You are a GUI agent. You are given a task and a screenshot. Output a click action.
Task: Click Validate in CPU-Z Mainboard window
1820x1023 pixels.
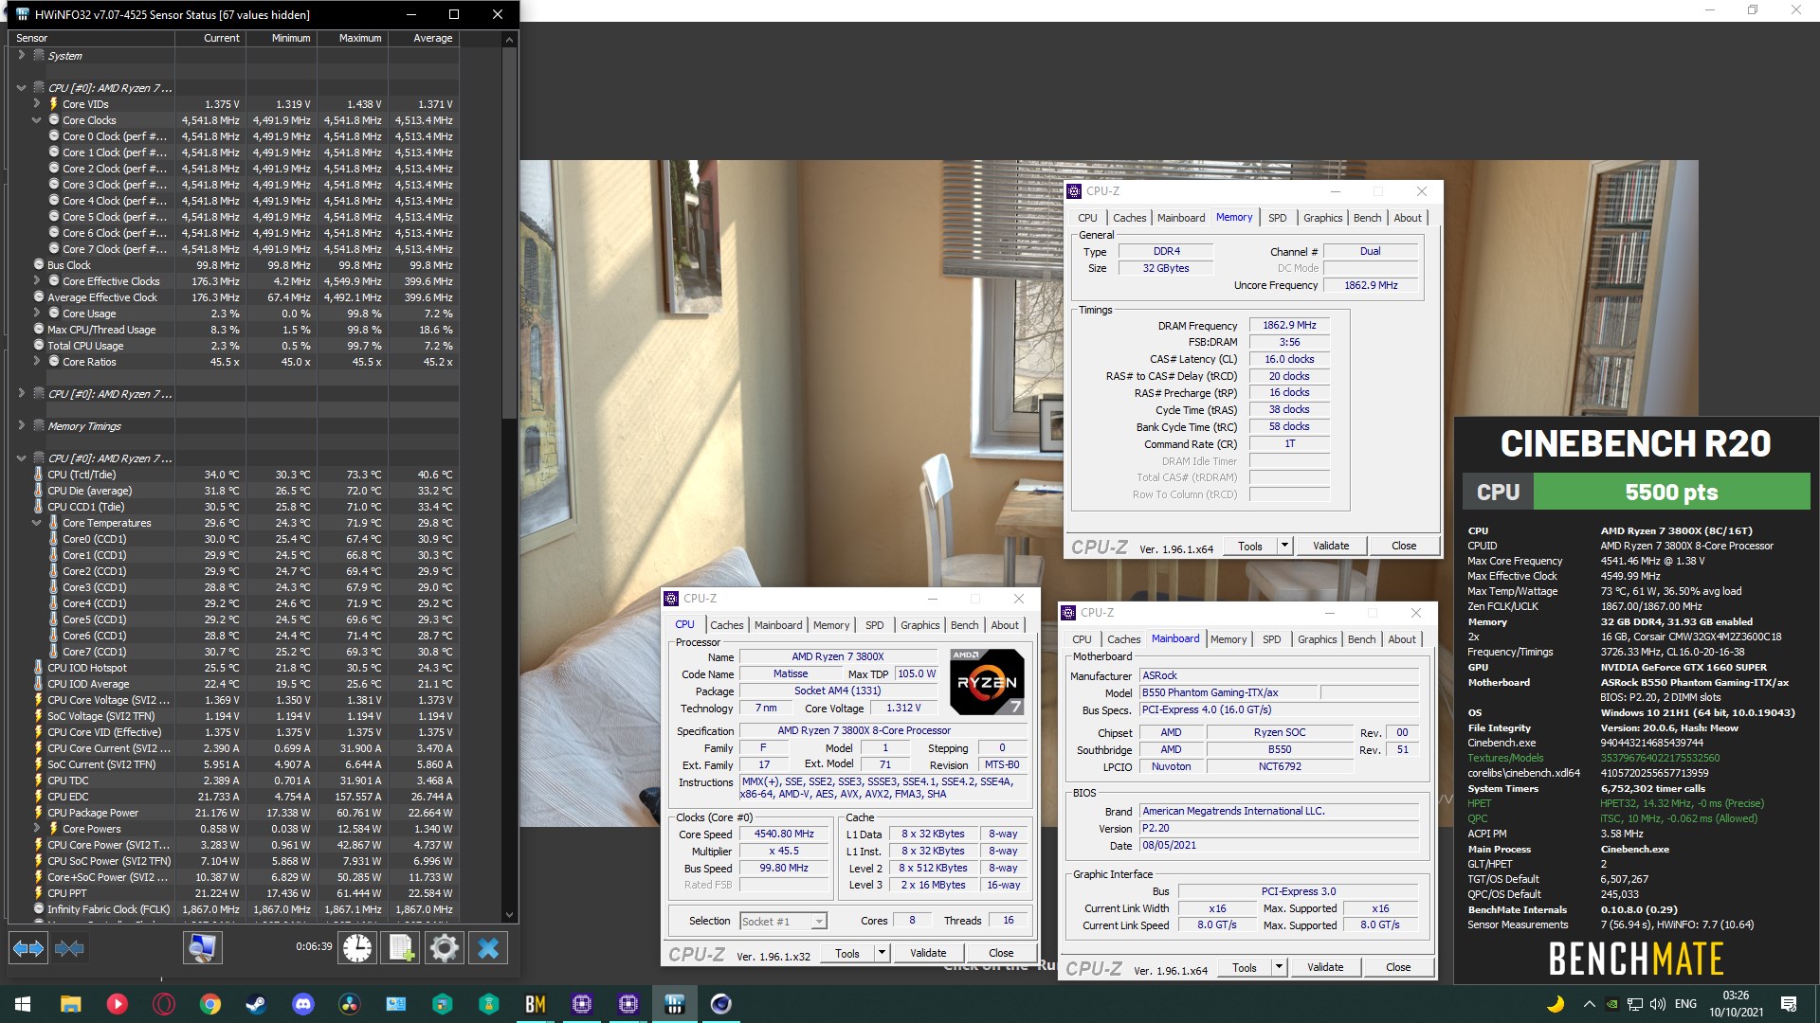point(1325,967)
